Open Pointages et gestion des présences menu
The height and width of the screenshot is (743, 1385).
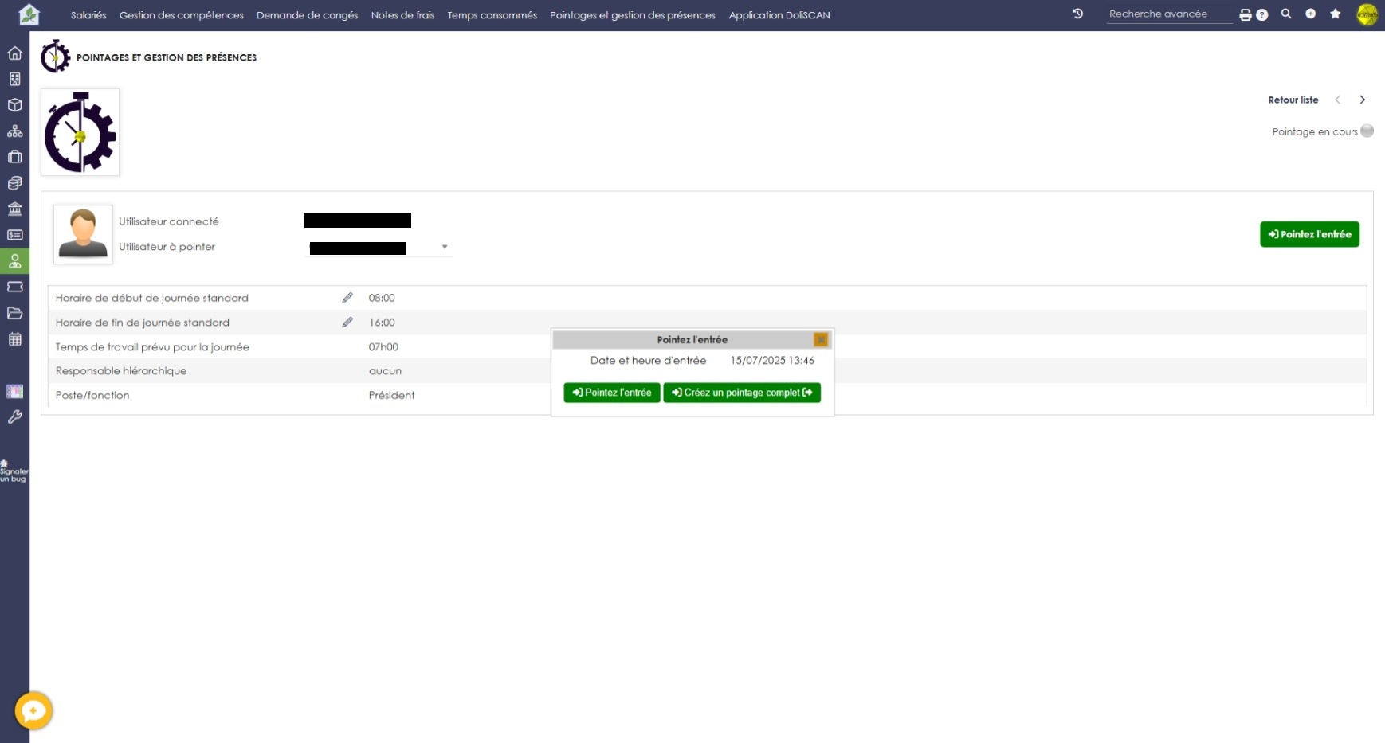tap(633, 15)
